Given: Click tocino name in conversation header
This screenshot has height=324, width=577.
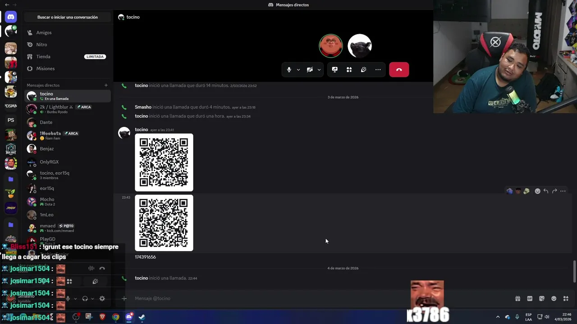Looking at the screenshot, I should (x=133, y=17).
